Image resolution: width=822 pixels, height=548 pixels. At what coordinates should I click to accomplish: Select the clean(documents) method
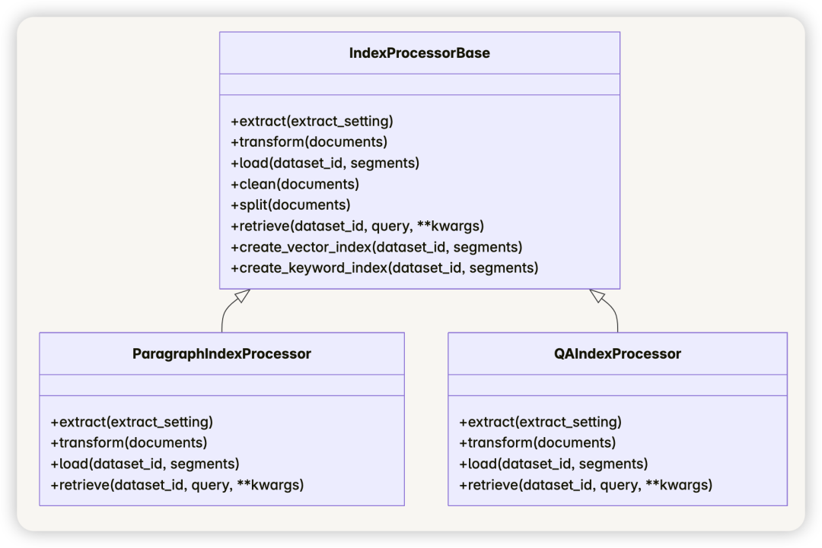pyautogui.click(x=294, y=184)
